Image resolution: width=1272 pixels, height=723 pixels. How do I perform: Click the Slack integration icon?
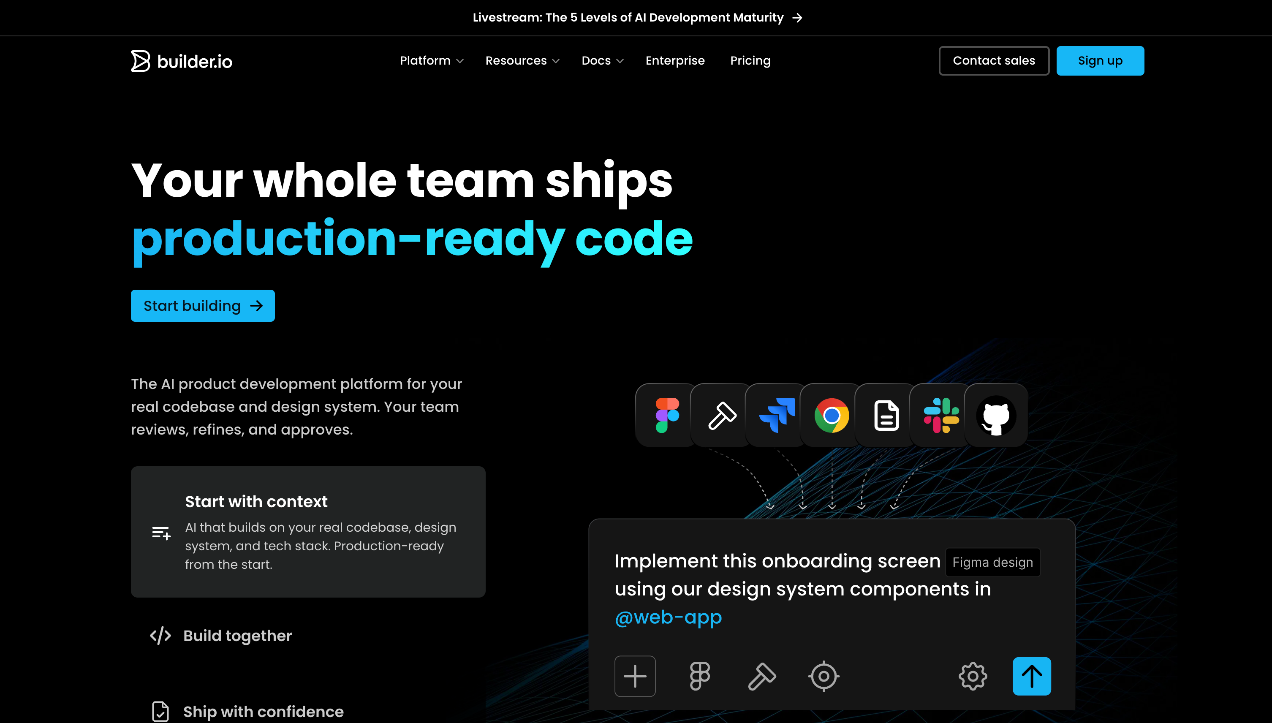(941, 415)
